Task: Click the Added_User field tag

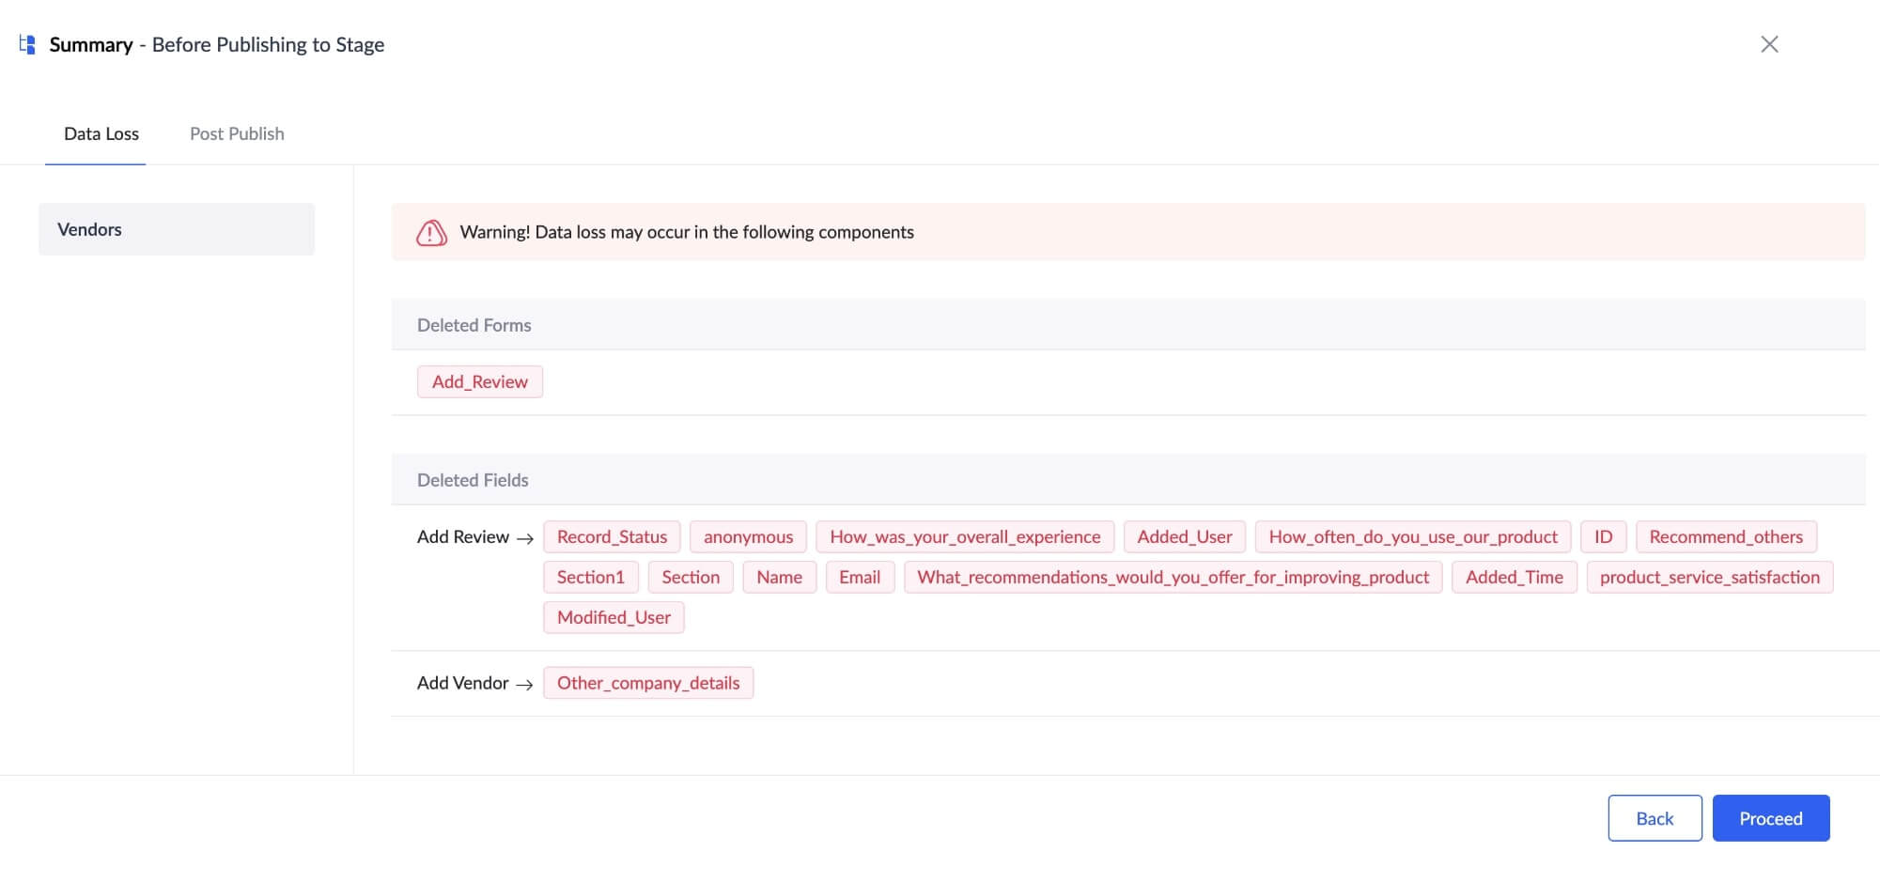Action: 1184,537
